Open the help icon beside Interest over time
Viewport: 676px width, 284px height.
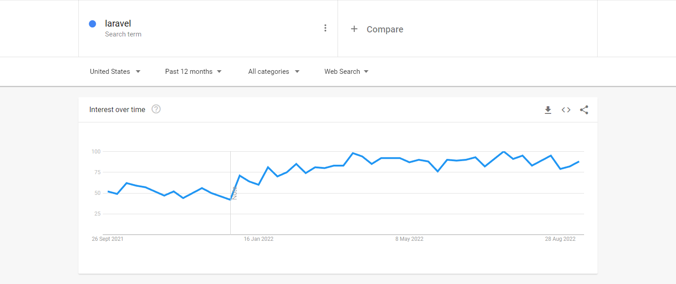click(x=156, y=109)
